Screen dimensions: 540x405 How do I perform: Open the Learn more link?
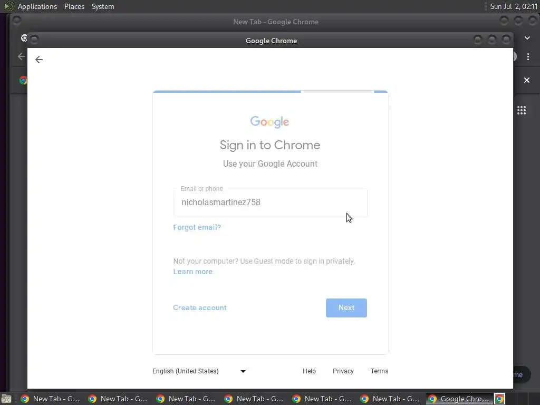point(193,272)
